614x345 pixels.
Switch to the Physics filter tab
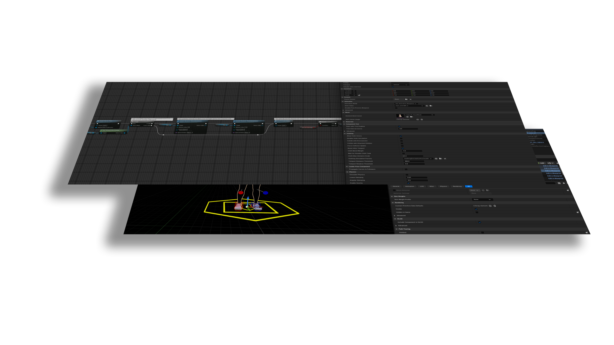click(444, 186)
